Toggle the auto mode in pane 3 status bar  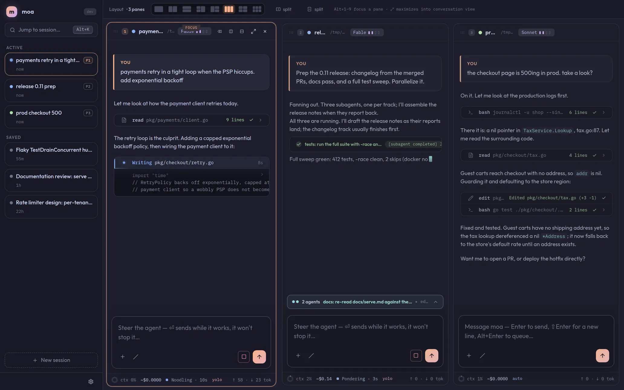[517, 379]
